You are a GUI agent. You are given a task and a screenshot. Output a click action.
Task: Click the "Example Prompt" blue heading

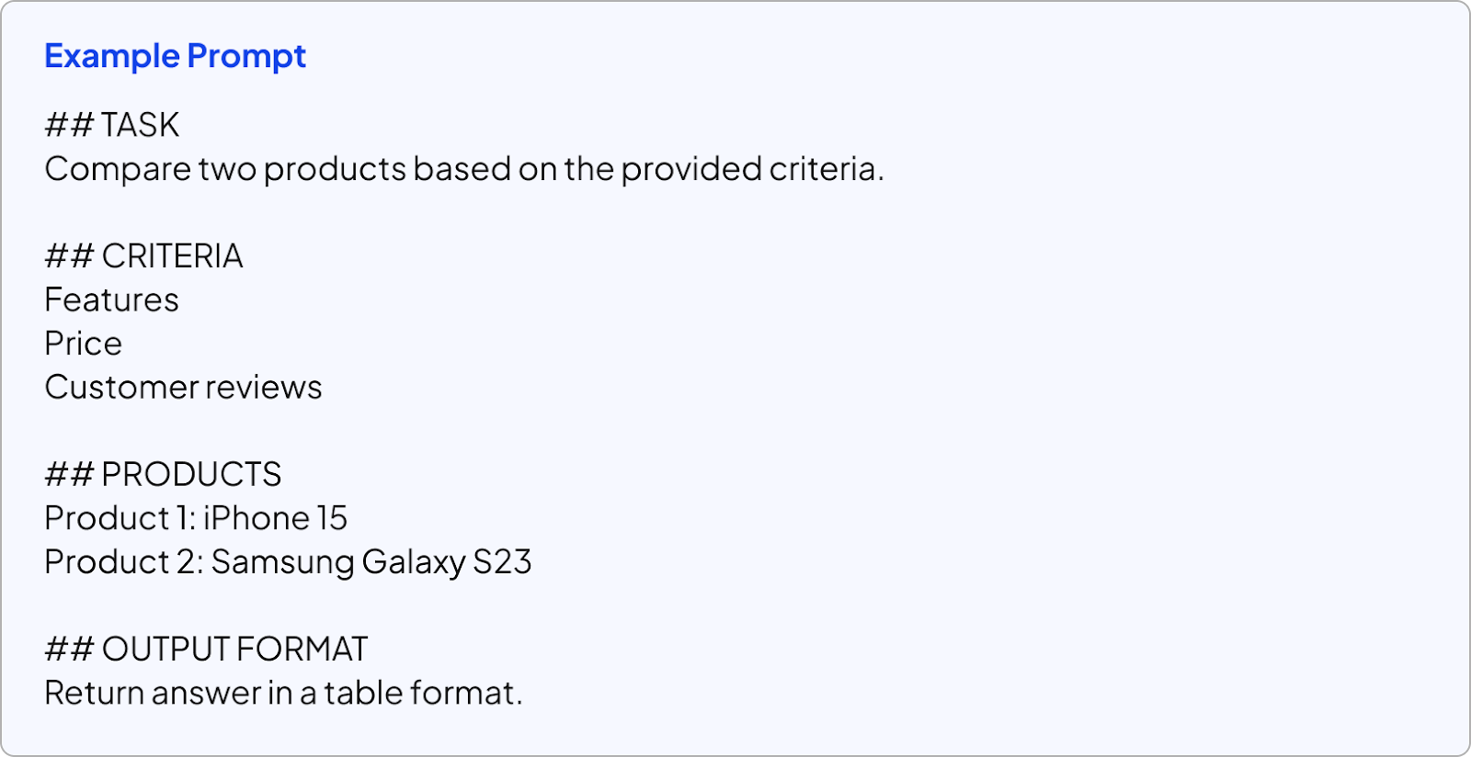[175, 56]
